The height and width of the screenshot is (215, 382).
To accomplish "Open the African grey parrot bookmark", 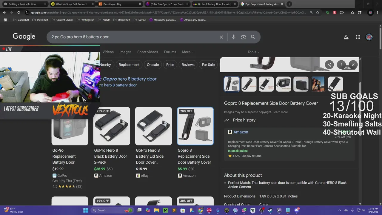I will pyautogui.click(x=193, y=20).
